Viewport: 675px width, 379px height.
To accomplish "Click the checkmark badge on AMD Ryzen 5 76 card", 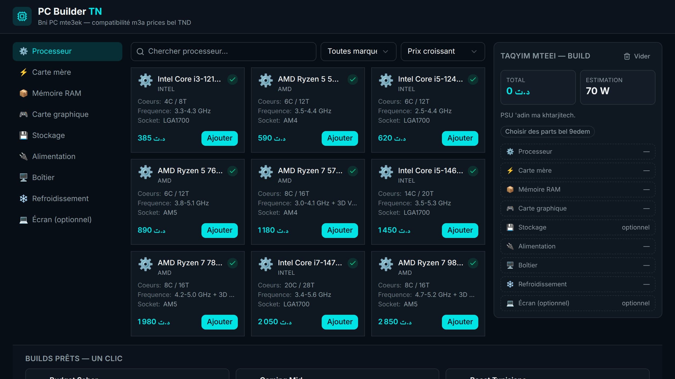I will 233,171.
